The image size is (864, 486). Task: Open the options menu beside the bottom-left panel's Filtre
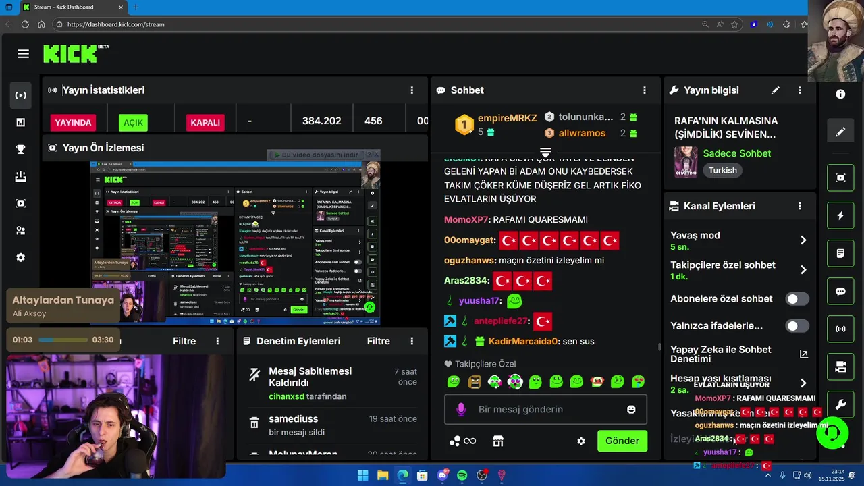217,341
